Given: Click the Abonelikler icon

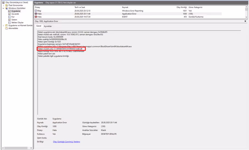Looking at the screenshot, I should [7, 28].
